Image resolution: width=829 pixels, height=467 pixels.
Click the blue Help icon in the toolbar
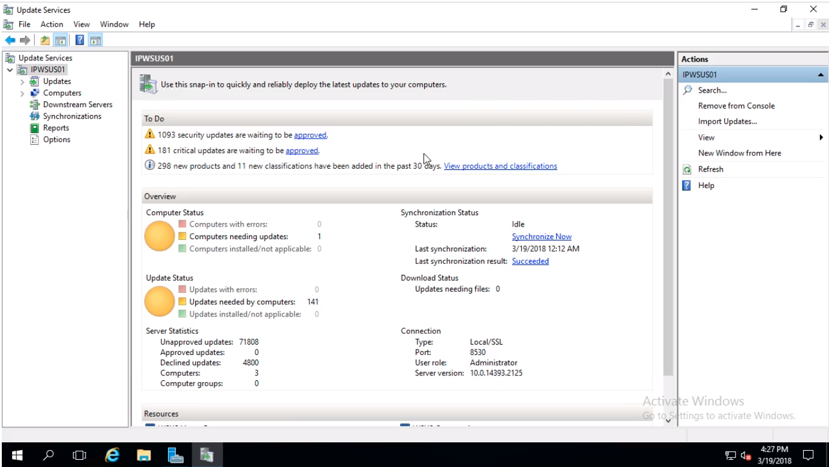click(x=80, y=40)
